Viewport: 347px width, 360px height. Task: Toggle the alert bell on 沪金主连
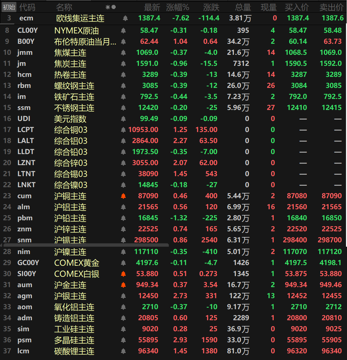coord(123,285)
